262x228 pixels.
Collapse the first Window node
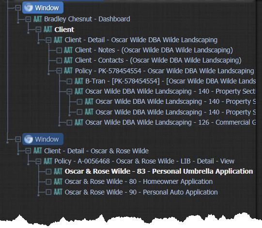[18, 8]
